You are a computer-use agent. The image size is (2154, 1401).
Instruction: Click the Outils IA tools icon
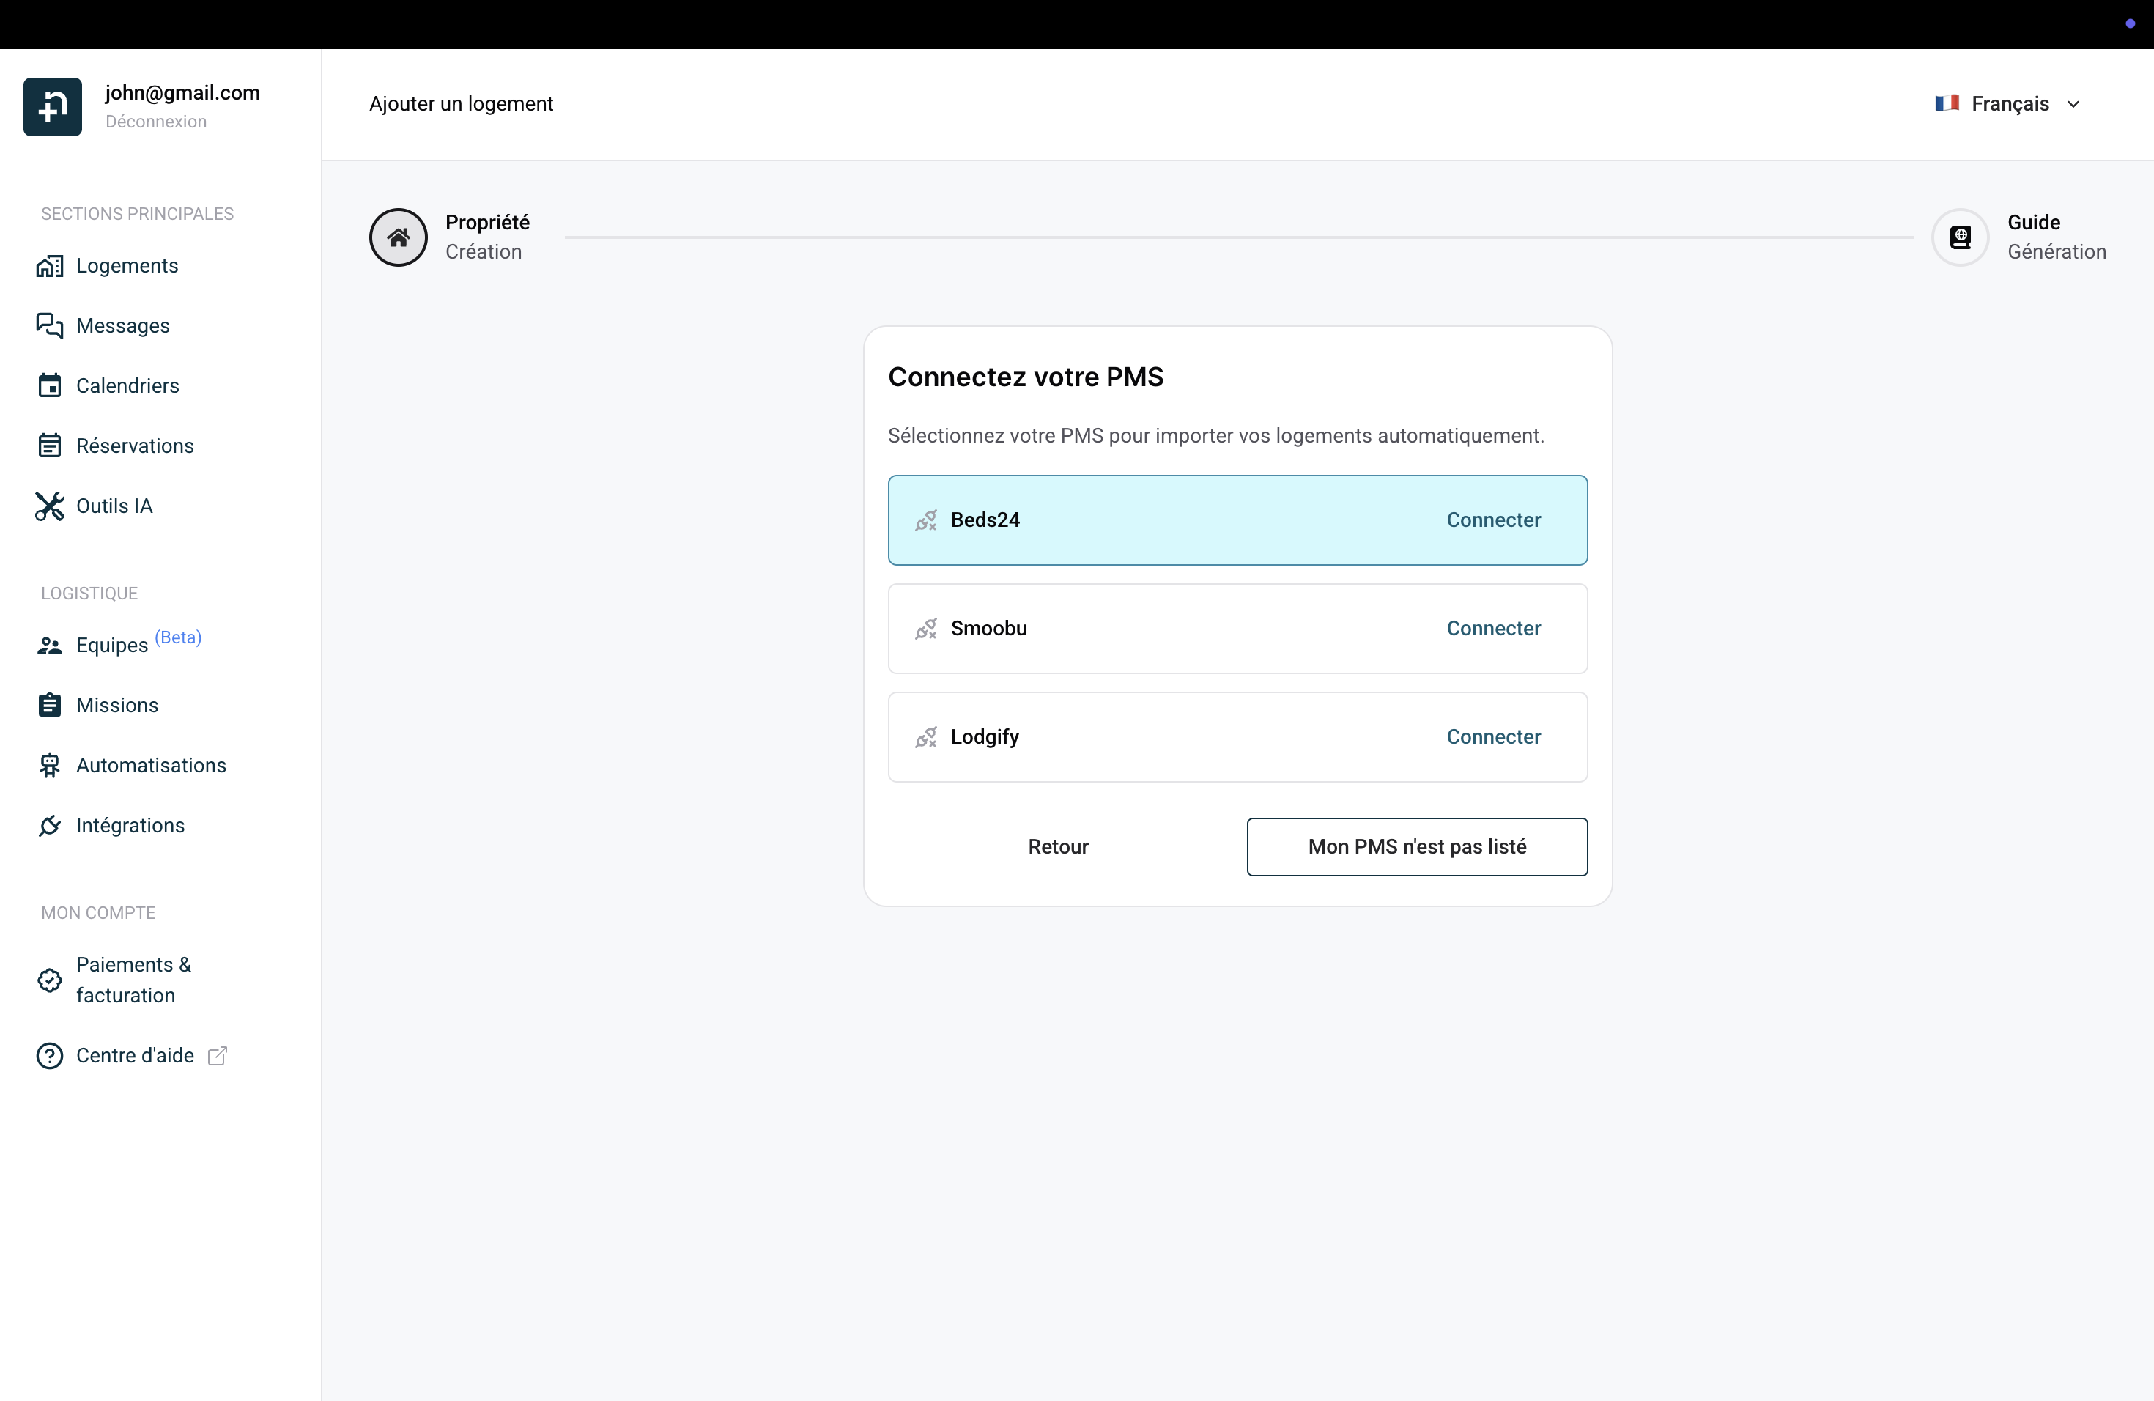50,506
